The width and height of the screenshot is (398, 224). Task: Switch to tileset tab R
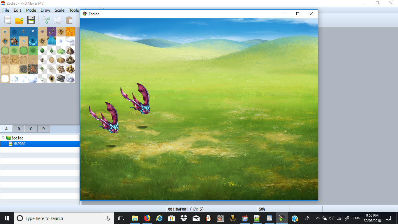pos(43,129)
